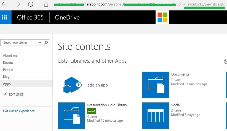227x131 pixels.
Task: Open the Social list tile icon
Action: coord(156,116)
